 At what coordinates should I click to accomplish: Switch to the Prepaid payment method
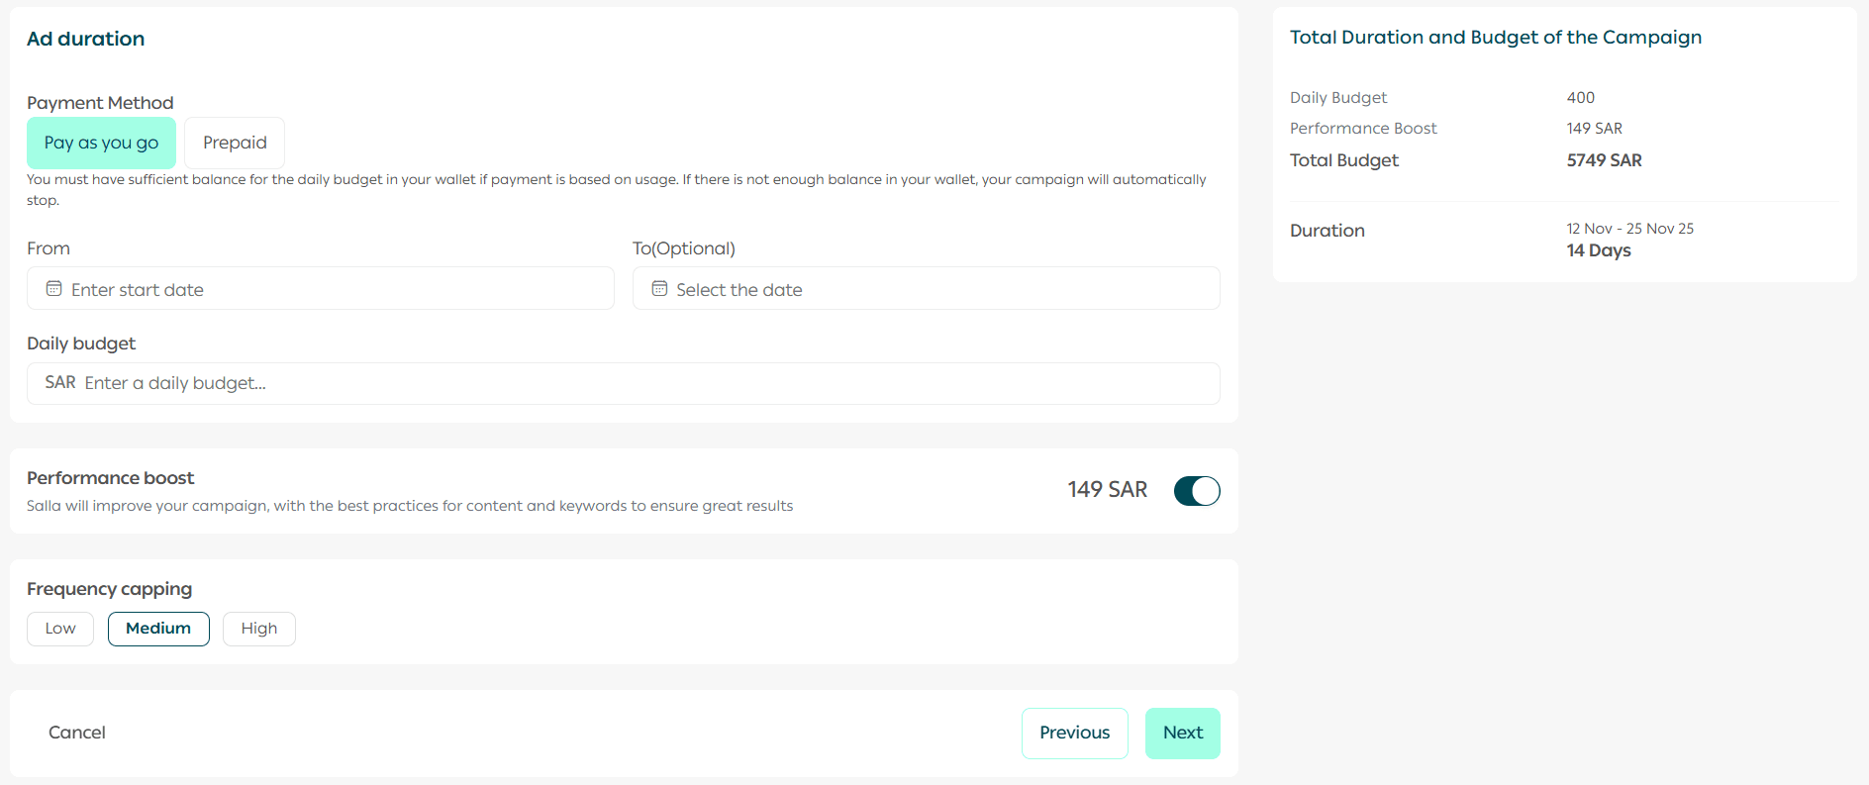[235, 143]
